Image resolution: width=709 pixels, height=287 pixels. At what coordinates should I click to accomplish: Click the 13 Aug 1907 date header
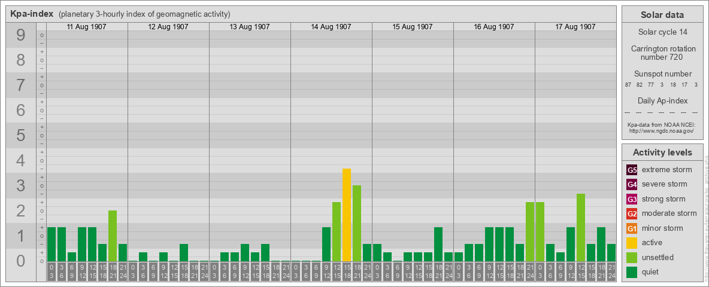click(250, 27)
